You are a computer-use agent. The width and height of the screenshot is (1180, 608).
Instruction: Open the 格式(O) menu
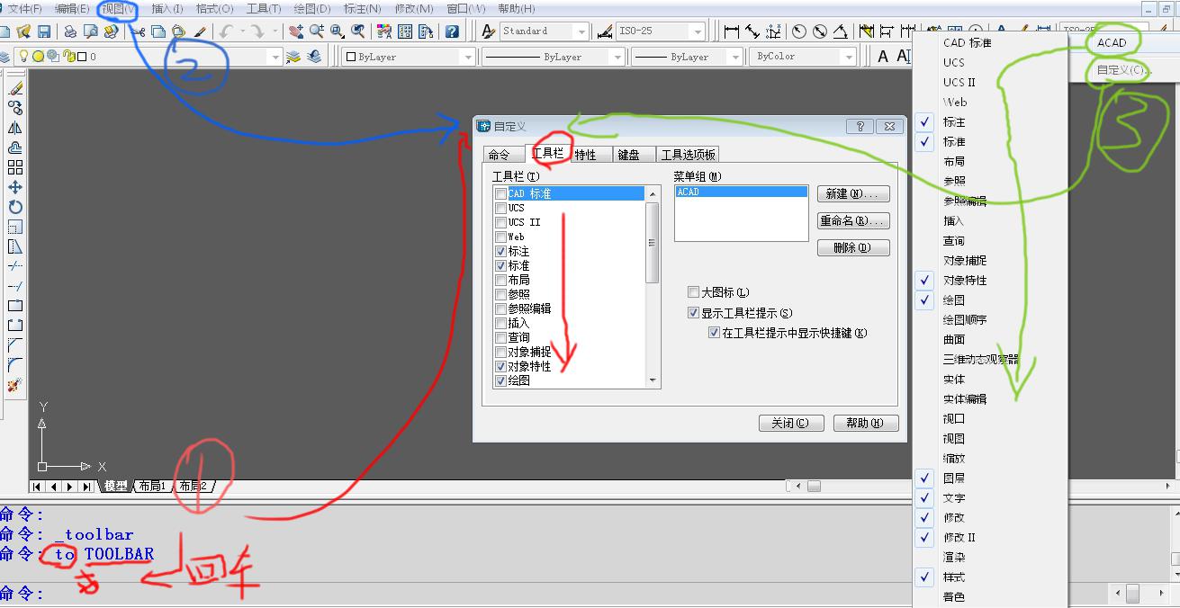pyautogui.click(x=214, y=9)
